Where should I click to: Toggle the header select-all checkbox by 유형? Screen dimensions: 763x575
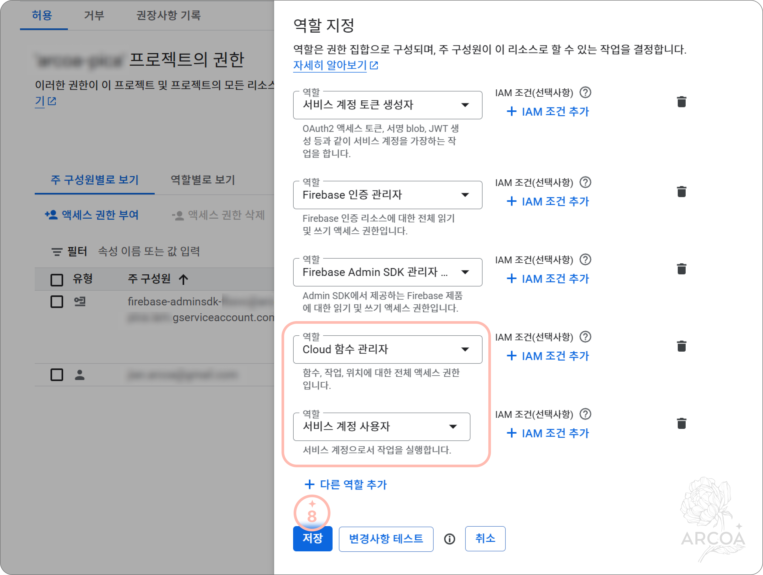57,280
